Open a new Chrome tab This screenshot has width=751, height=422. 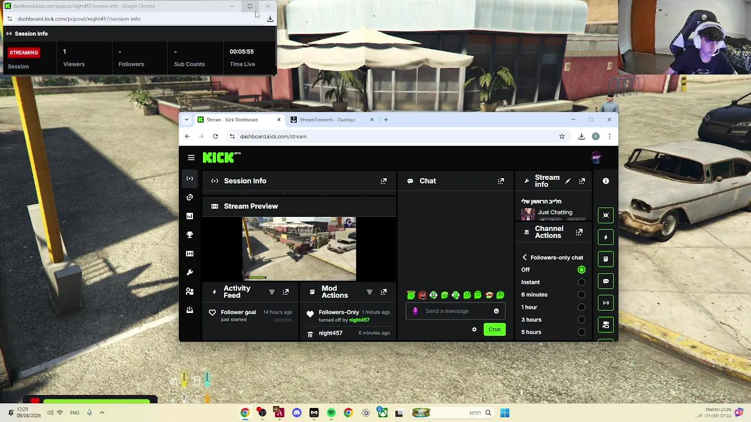click(385, 120)
